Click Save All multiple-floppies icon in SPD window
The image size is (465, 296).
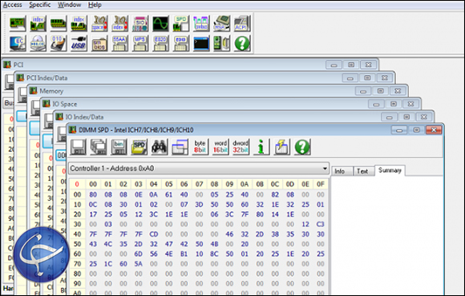[99, 147]
